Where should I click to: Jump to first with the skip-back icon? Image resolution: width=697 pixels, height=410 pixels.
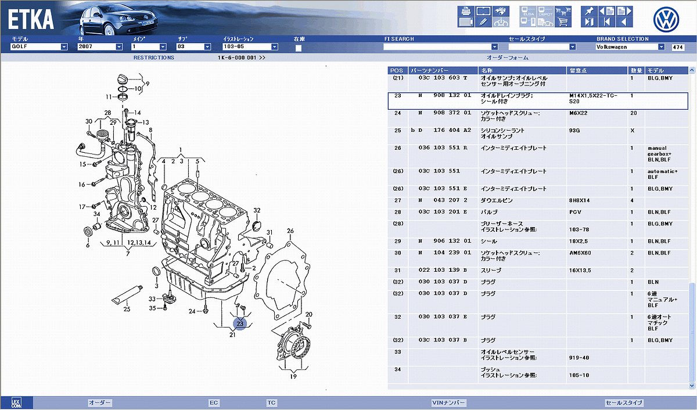pos(606,22)
